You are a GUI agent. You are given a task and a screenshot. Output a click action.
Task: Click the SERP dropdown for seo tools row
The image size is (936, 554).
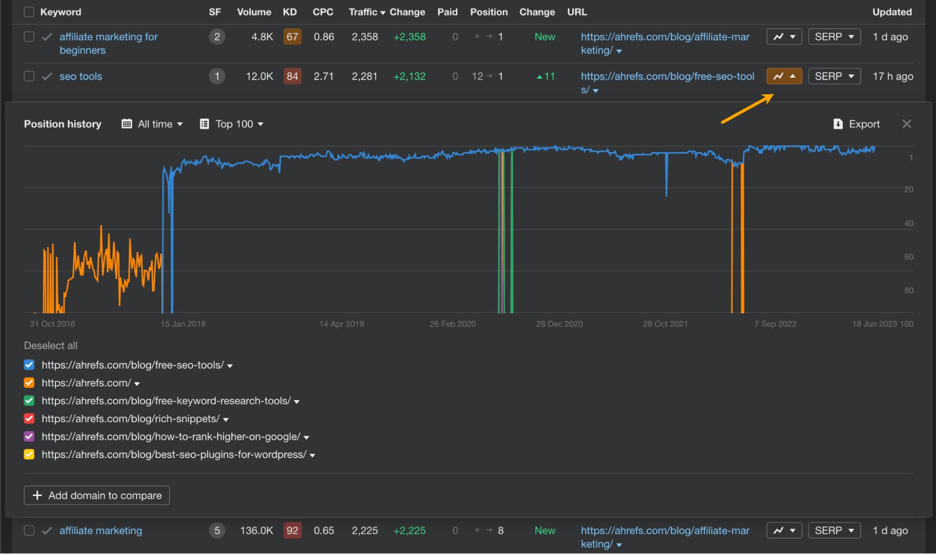click(x=834, y=76)
